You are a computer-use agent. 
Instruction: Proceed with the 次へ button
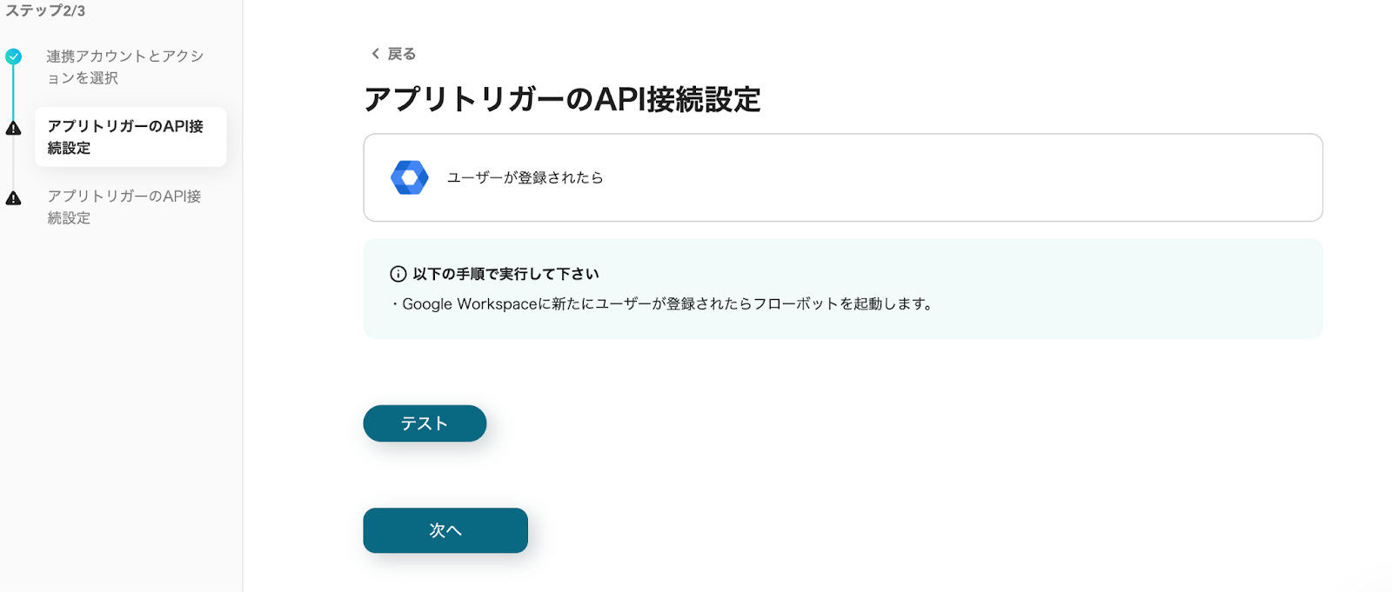(445, 530)
